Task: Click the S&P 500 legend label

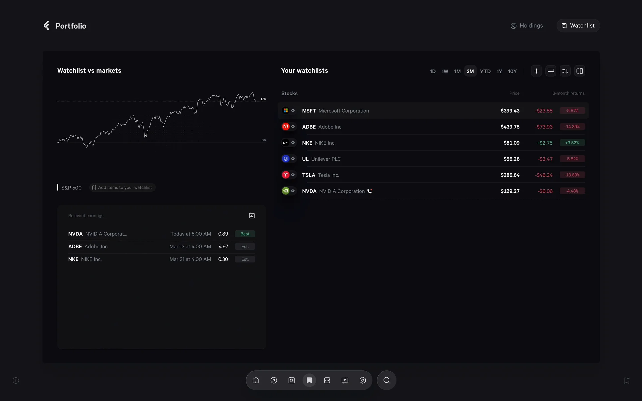Action: 71,188
